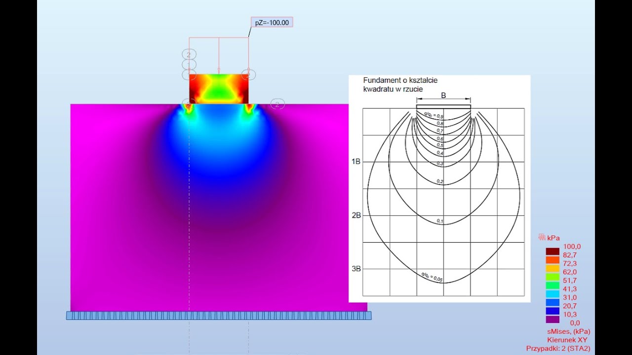Pick the darkest blue legend swatch

coord(553,310)
